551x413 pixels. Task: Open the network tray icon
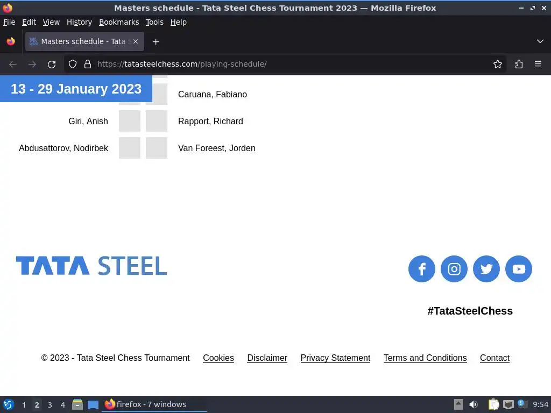coord(508,404)
